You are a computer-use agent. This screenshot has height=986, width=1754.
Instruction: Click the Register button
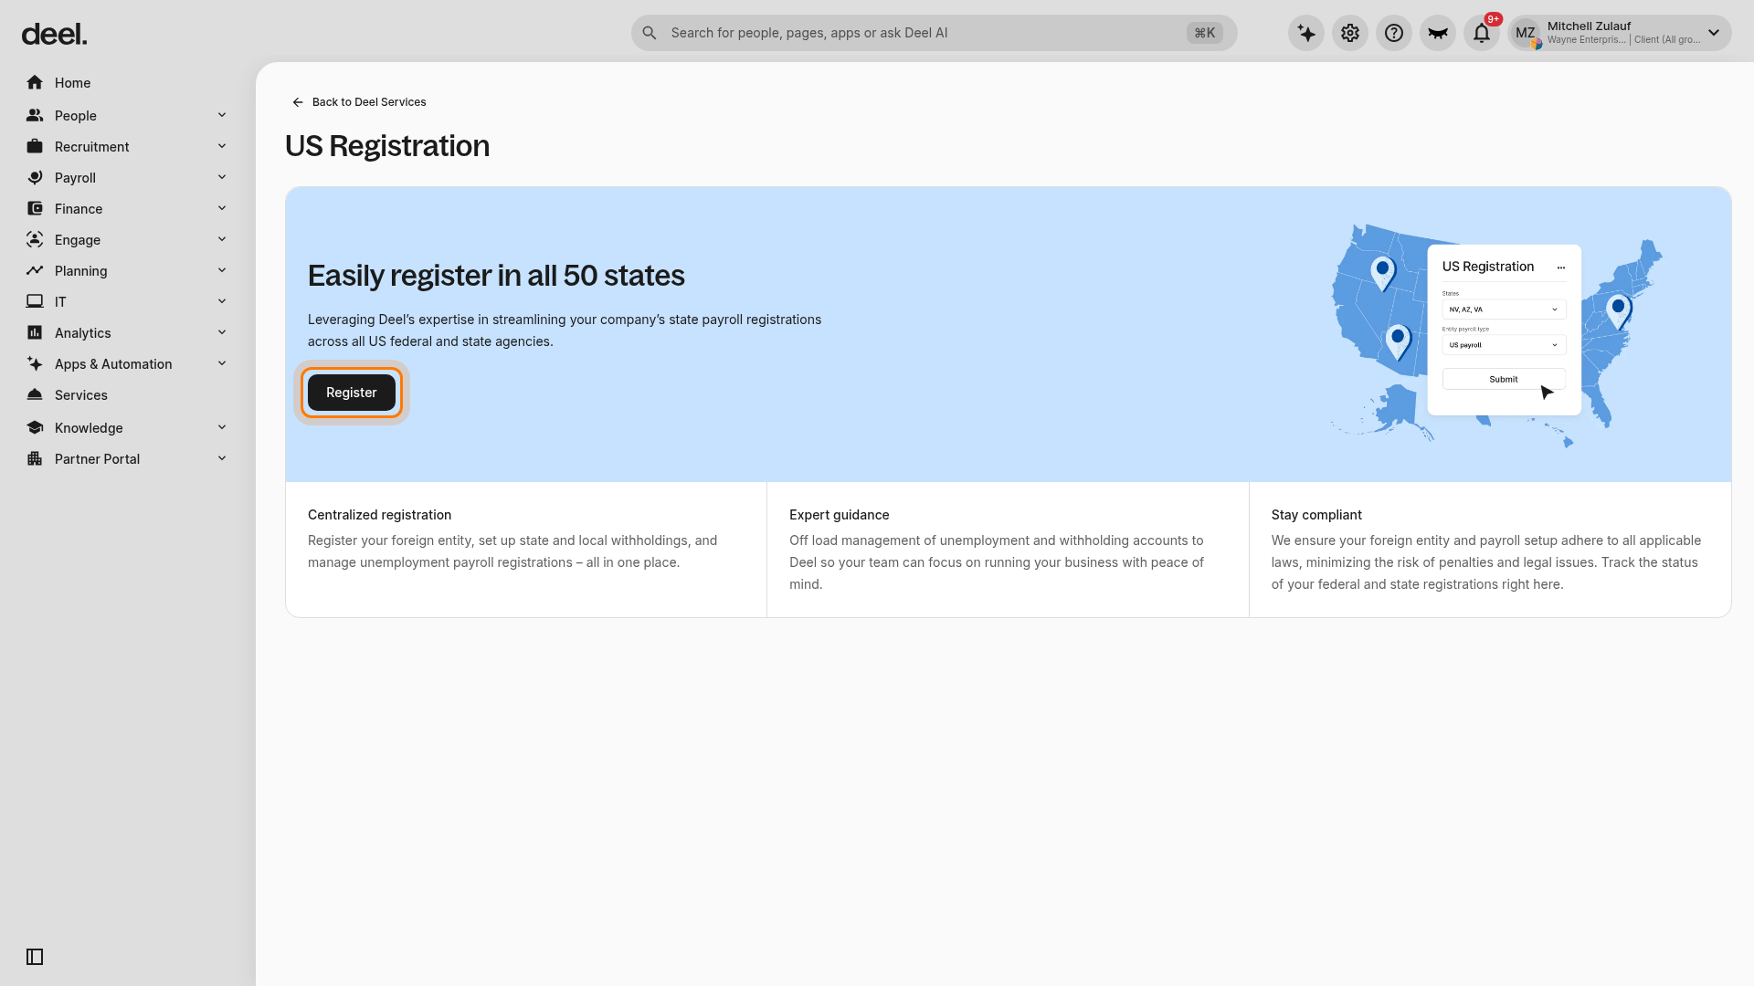click(x=352, y=393)
